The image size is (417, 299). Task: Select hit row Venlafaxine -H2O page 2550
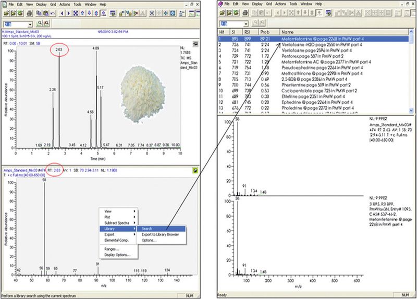pos(313,45)
